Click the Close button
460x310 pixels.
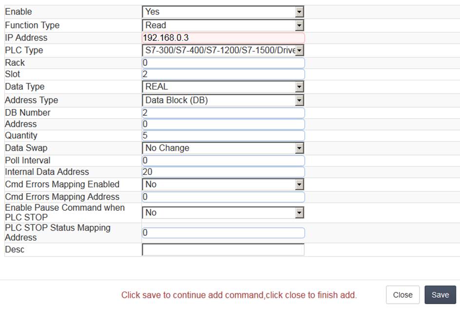point(402,295)
